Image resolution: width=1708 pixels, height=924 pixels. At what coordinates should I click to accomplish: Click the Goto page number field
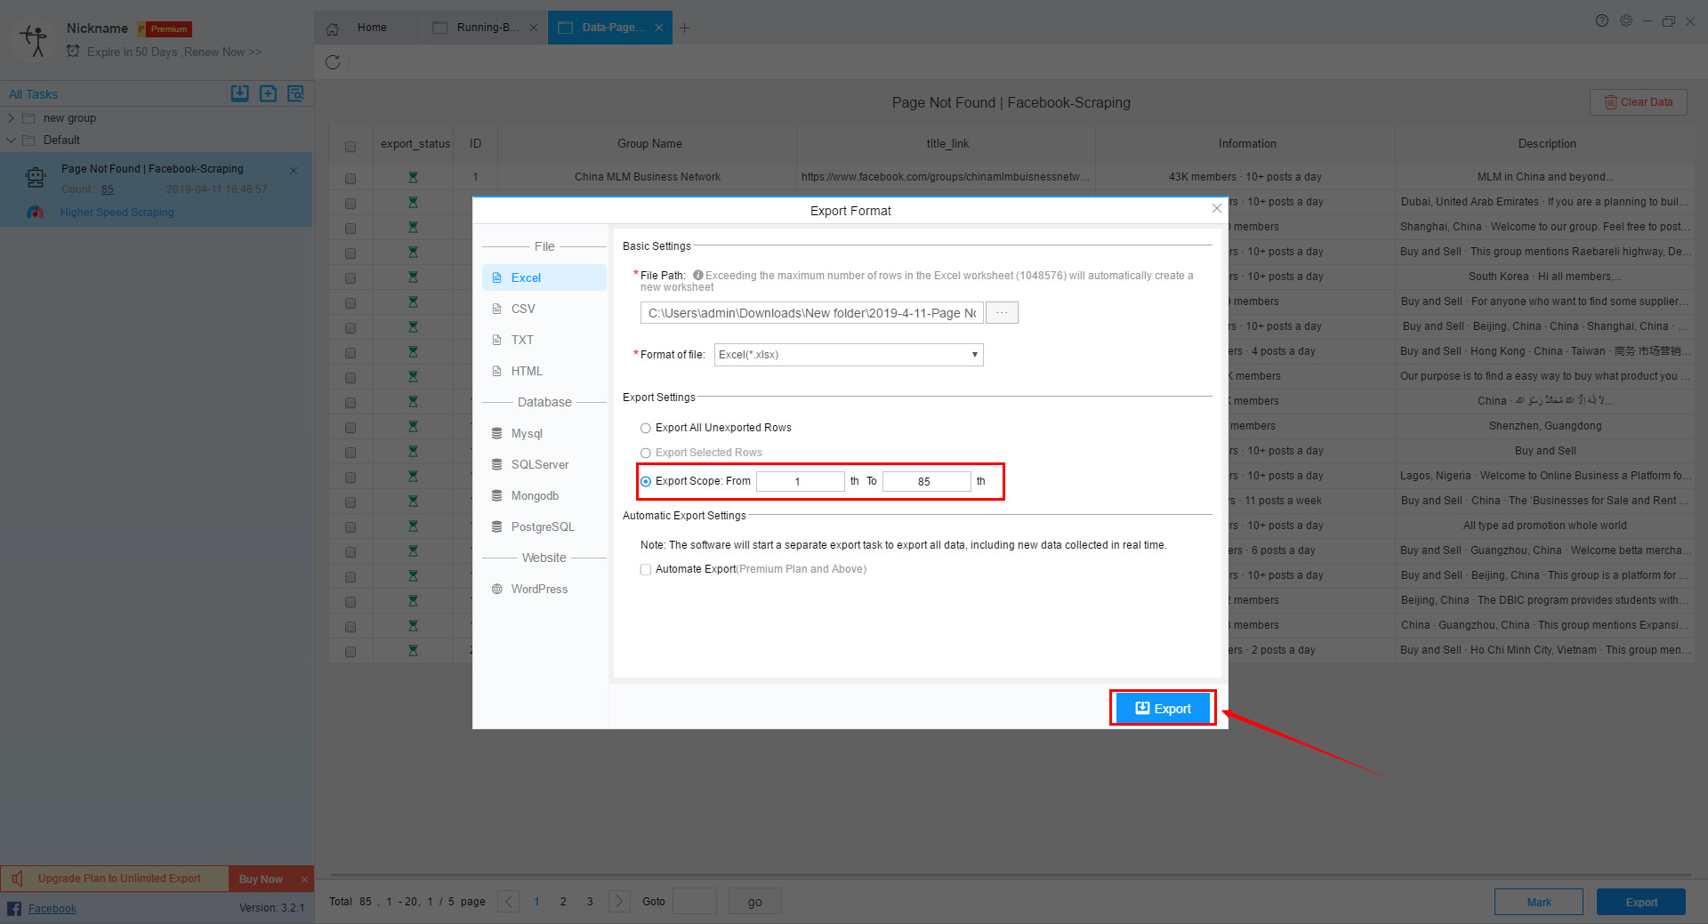(x=694, y=902)
